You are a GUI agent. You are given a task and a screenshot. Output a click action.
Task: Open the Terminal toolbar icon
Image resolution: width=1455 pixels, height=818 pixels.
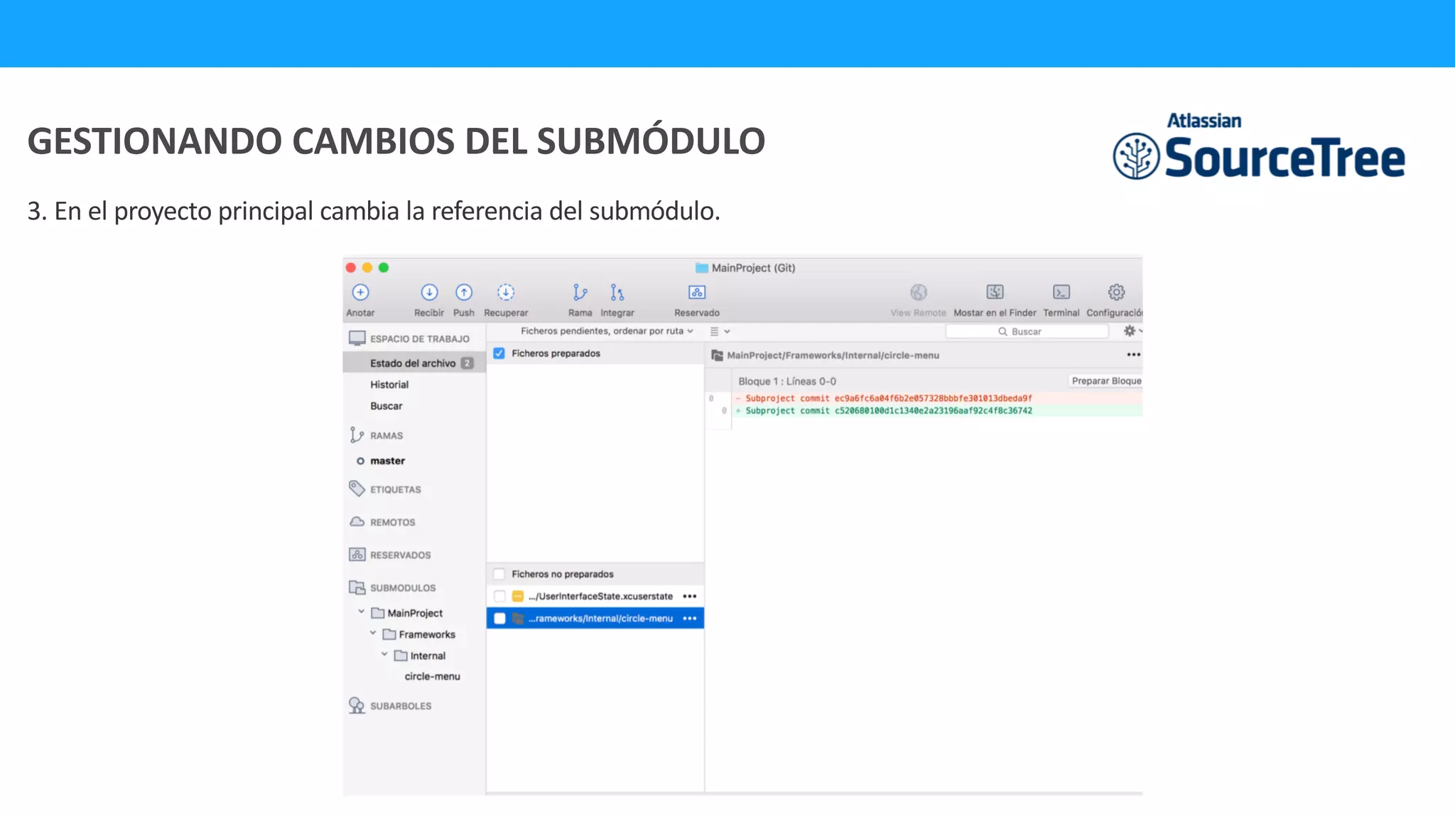point(1061,293)
